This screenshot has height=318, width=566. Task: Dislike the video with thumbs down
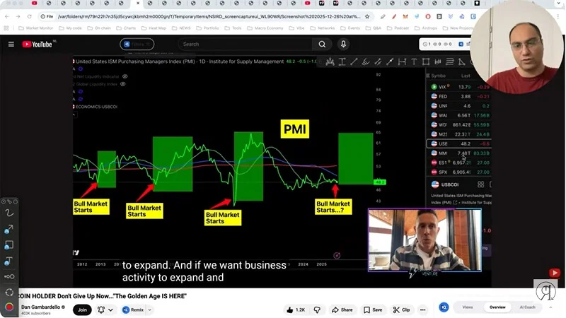pyautogui.click(x=318, y=310)
